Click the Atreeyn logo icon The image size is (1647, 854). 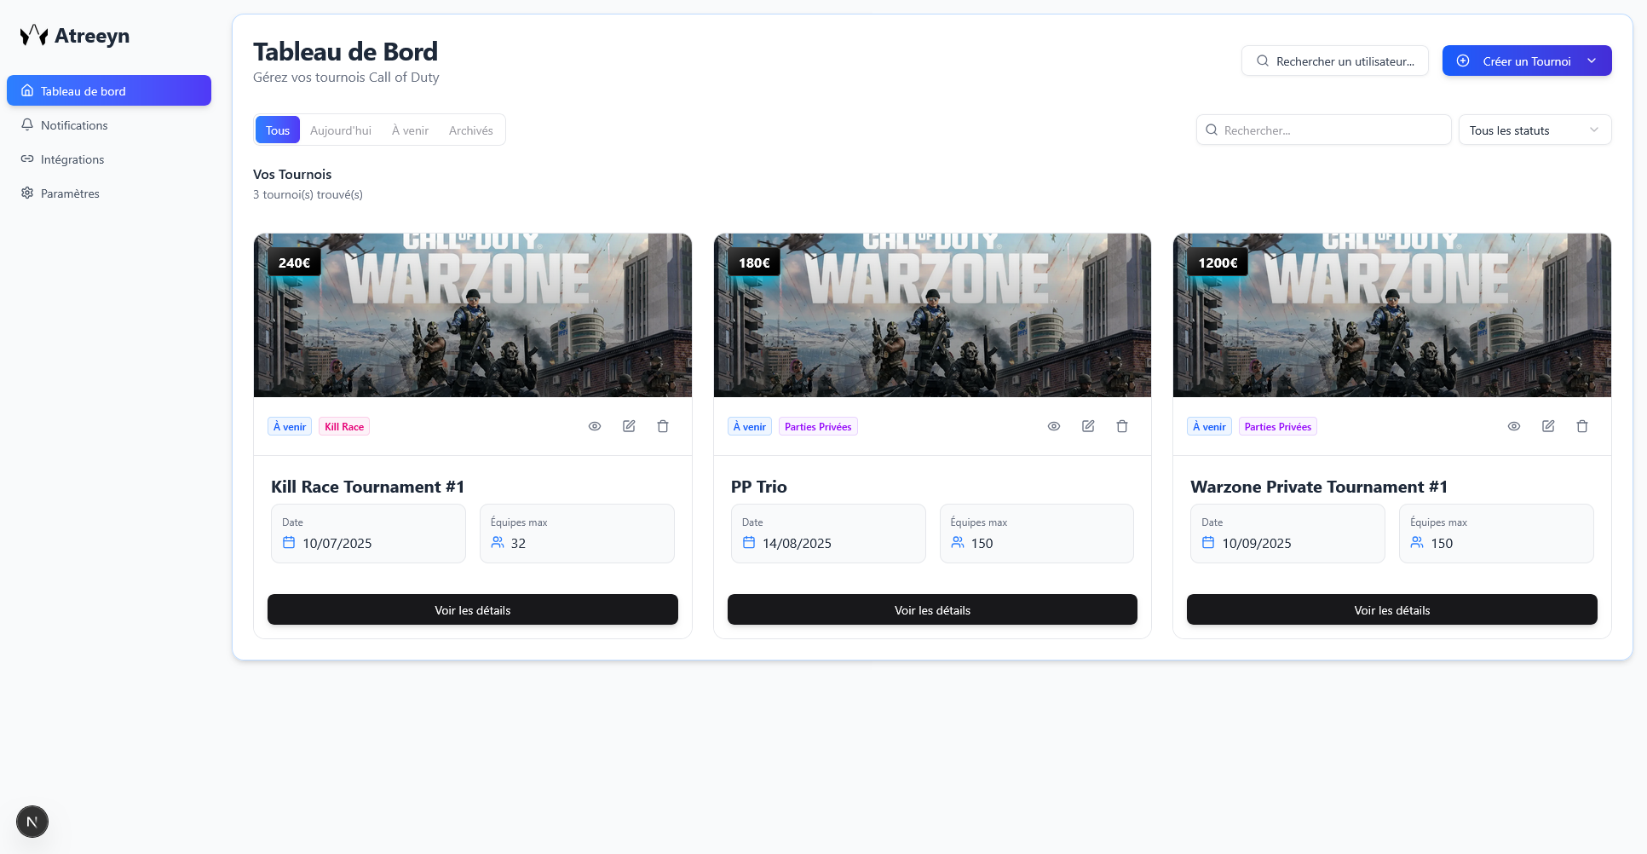click(x=34, y=35)
